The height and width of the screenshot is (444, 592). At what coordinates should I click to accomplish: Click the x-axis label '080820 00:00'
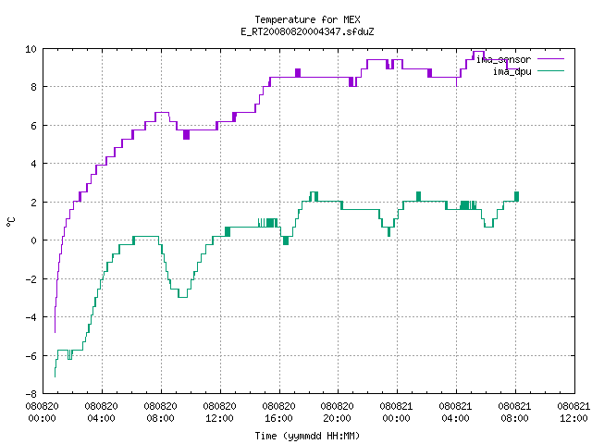coord(42,413)
